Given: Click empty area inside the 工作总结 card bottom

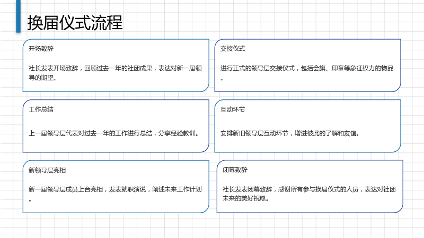Looking at the screenshot, I should [x=116, y=145].
